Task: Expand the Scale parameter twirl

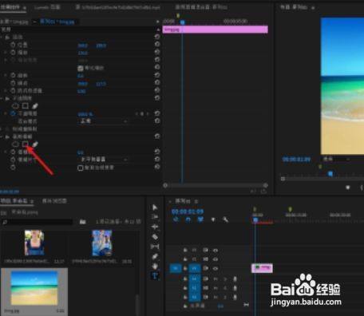Action: pyautogui.click(x=6, y=53)
